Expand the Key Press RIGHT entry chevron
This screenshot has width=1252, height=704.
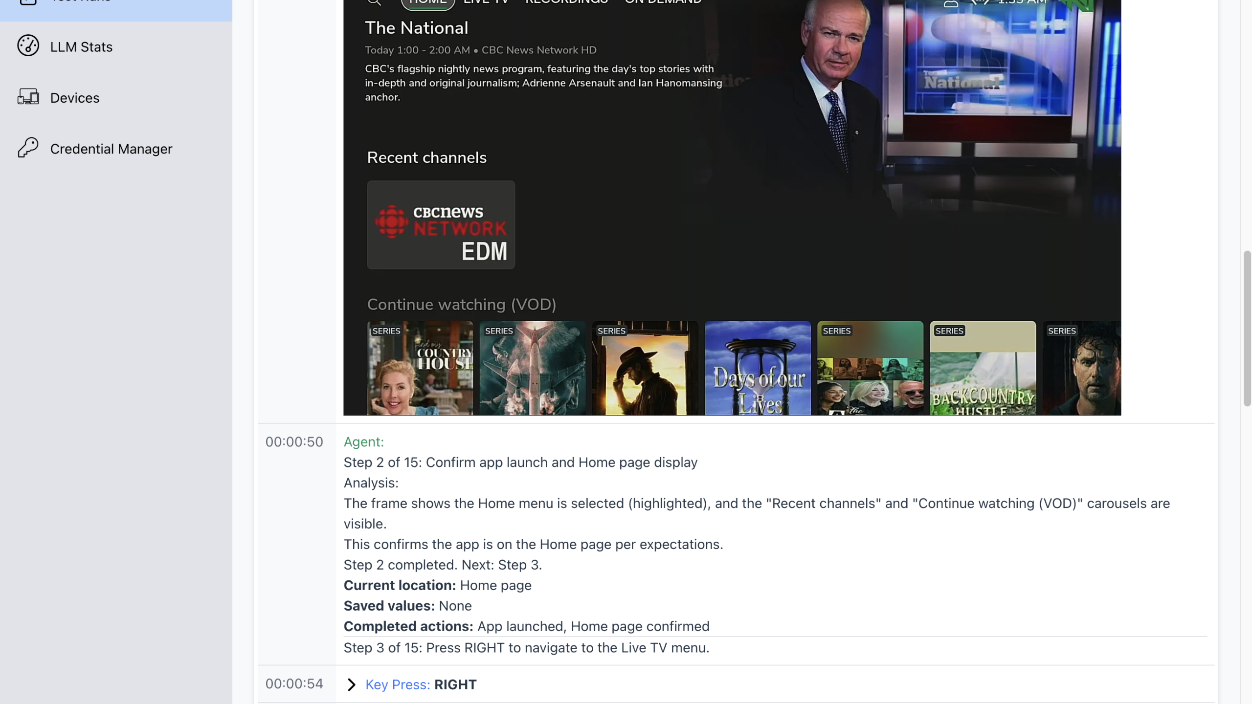351,684
